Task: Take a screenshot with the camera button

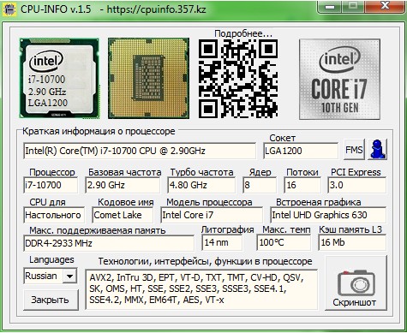Action: click(x=356, y=283)
